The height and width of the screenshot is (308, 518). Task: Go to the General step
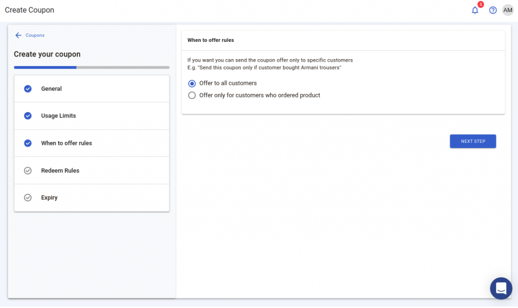click(92, 89)
